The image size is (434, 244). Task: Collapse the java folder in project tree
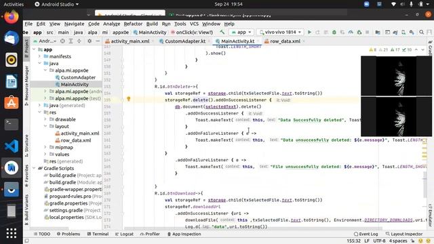[39, 63]
